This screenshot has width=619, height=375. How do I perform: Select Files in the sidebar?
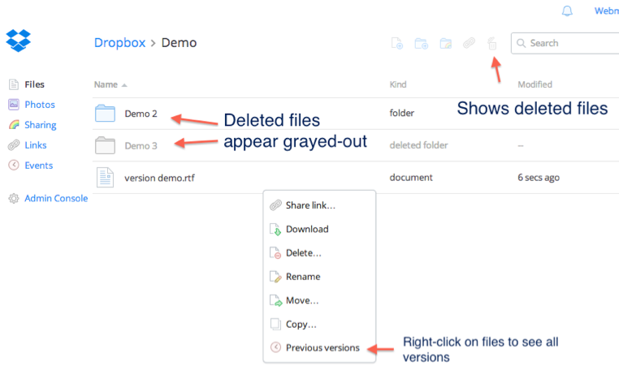34,84
